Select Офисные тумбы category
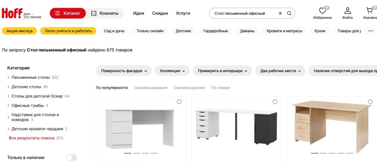Image resolution: width=377 pixels, height=162 pixels. click(x=28, y=106)
